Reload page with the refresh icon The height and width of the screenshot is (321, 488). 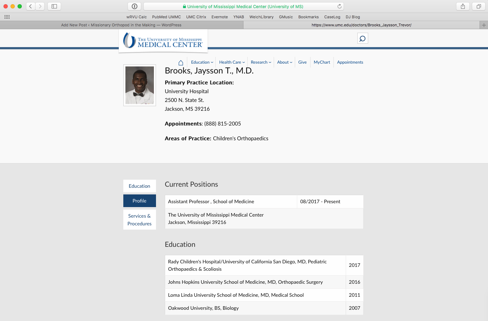pyautogui.click(x=339, y=6)
